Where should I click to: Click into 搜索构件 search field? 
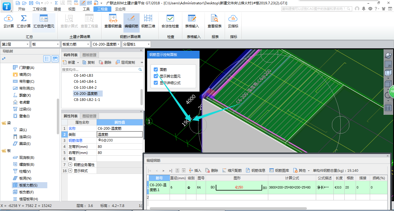pos(100,69)
